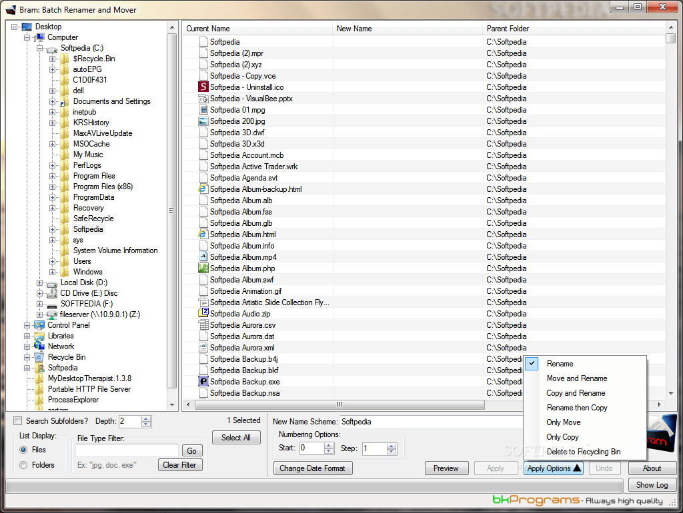Click the horizontal scrollbar of file list
683x513 pixels.
pyautogui.click(x=339, y=404)
